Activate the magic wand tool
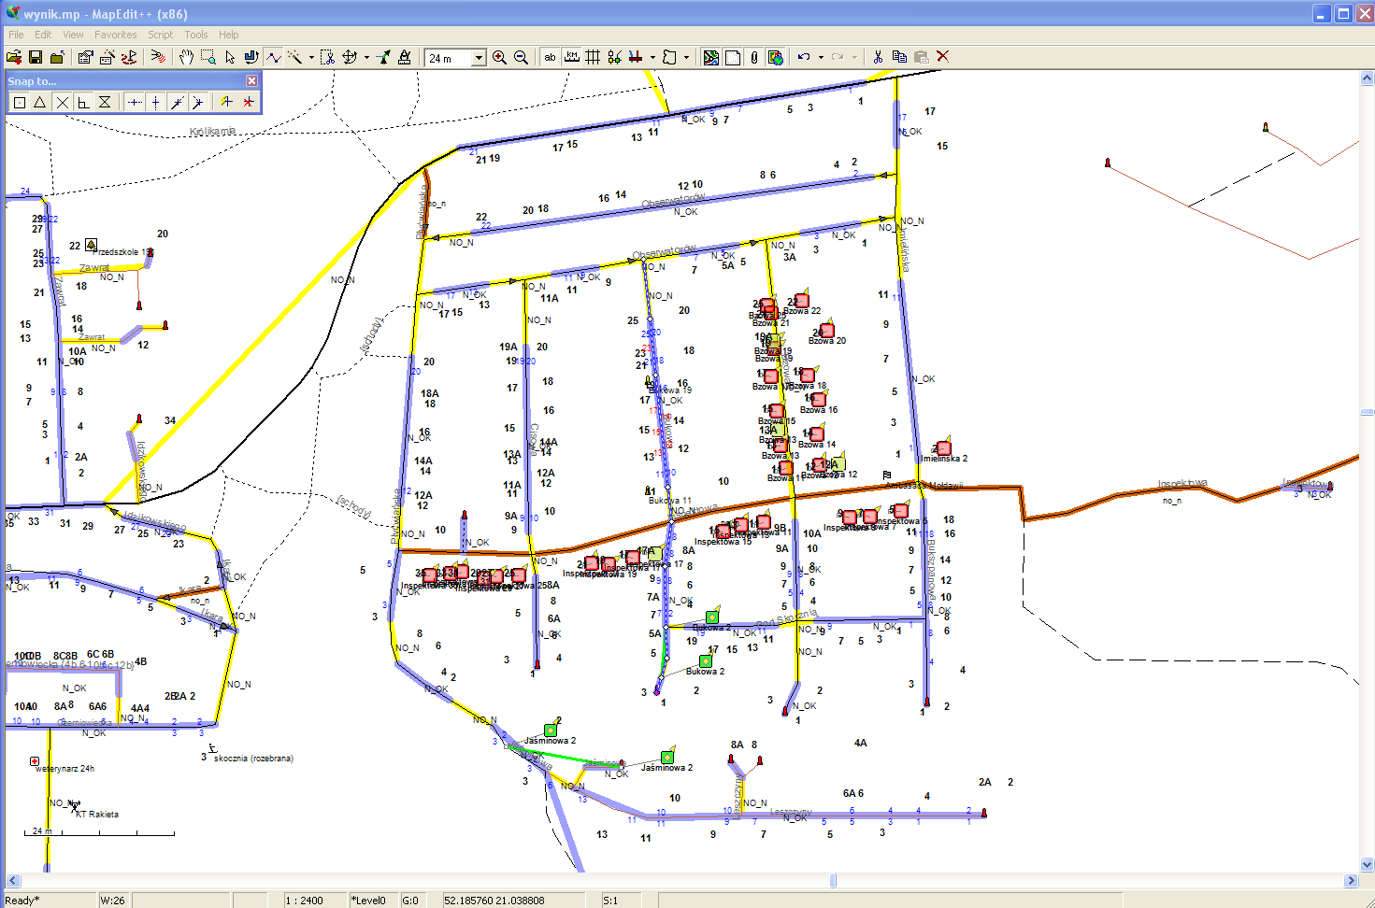 [295, 57]
